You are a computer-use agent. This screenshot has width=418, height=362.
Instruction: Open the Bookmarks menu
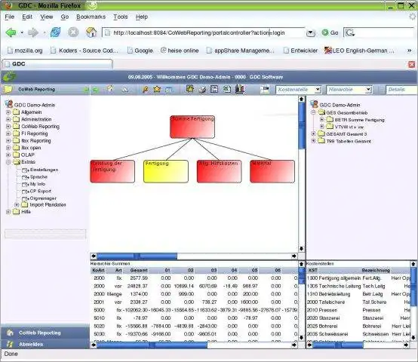pos(91,17)
